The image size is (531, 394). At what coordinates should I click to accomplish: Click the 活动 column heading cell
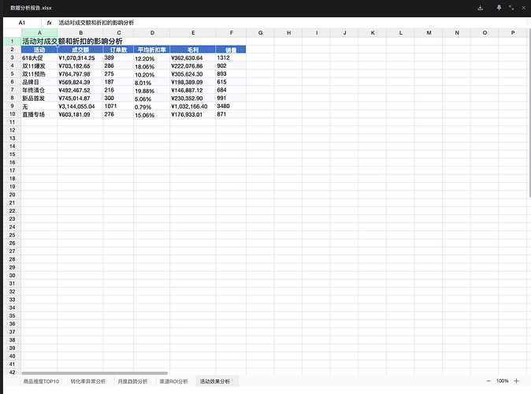point(39,50)
